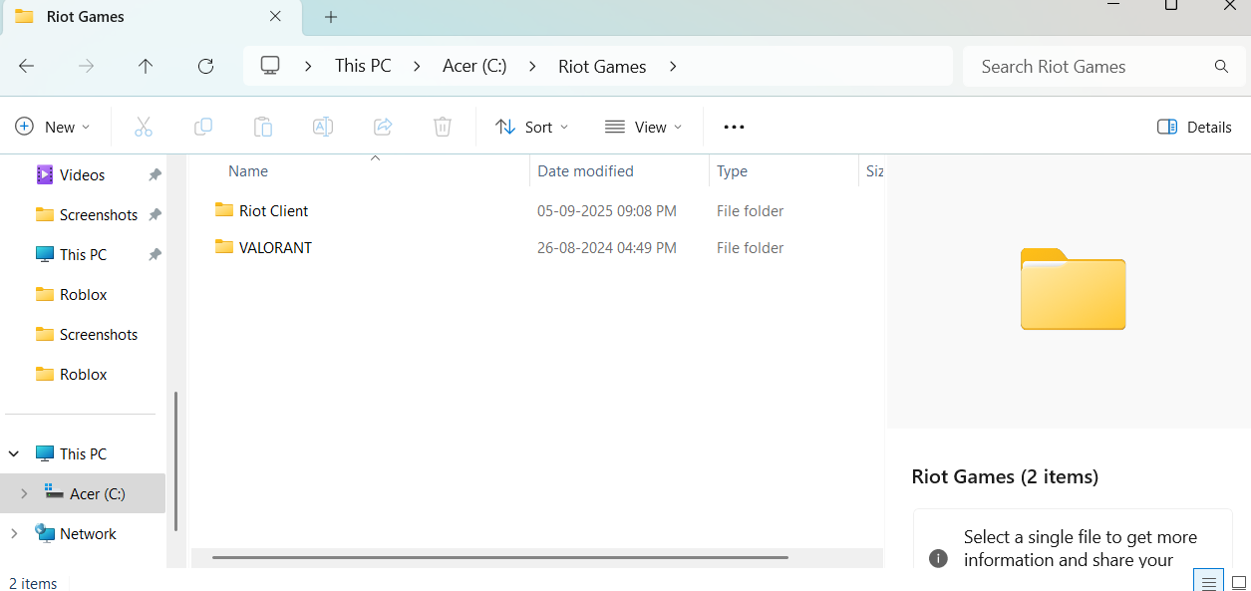Image resolution: width=1251 pixels, height=591 pixels.
Task: Click the Share icon in toolbar
Action: click(x=383, y=127)
